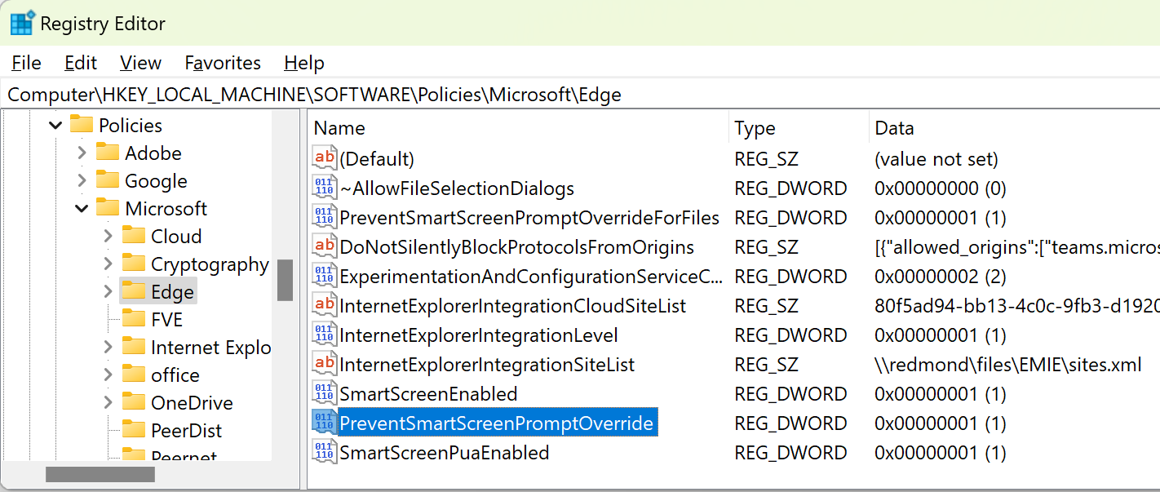Click the tree pane horizontal scrollbar thumb
The height and width of the screenshot is (492, 1160).
point(100,474)
